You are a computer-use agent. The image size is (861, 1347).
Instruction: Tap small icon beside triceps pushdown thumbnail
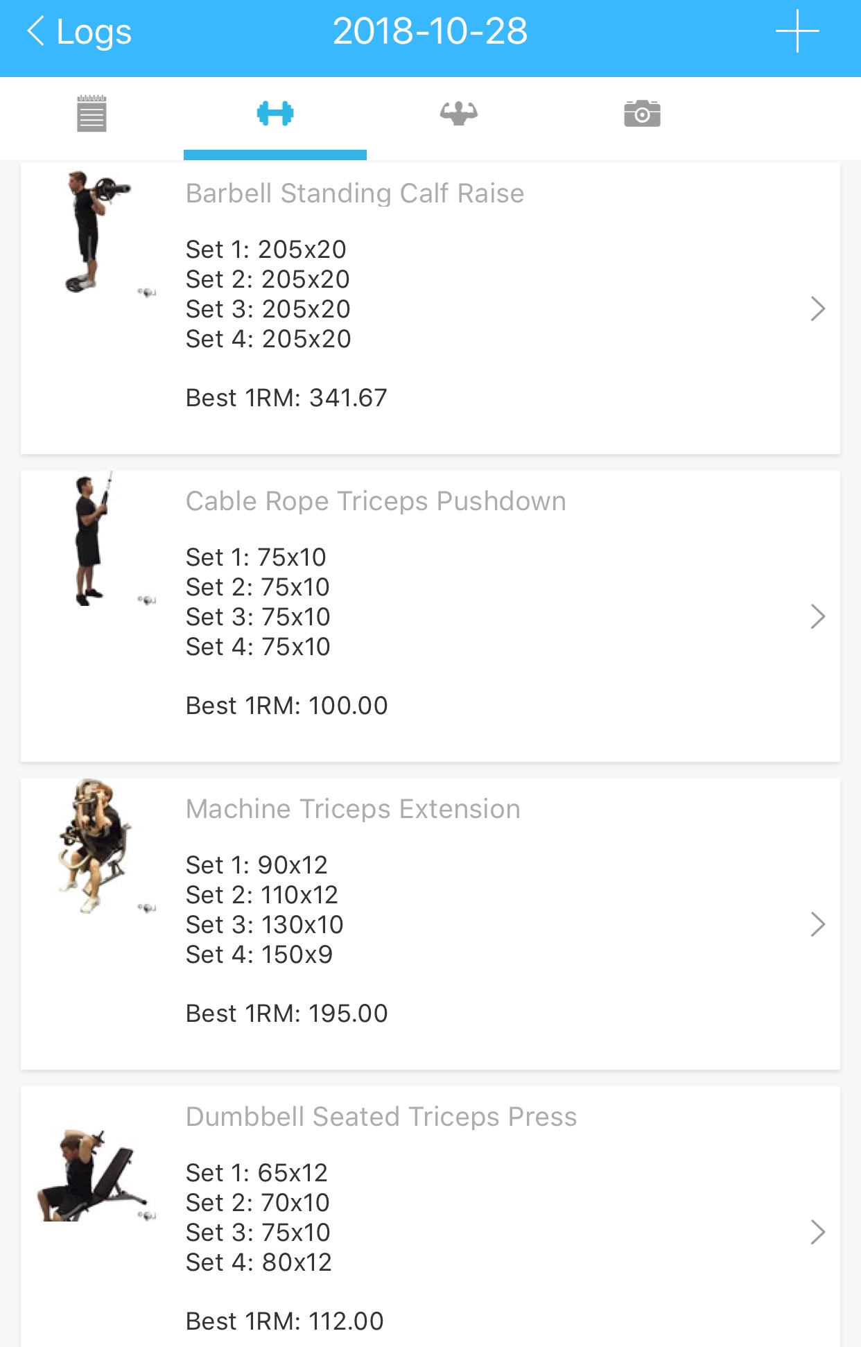click(147, 600)
